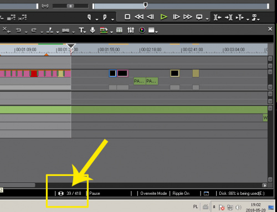Image resolution: width=277 pixels, height=212 pixels.
Task: Click the Fast Forward button
Action: point(188,17)
